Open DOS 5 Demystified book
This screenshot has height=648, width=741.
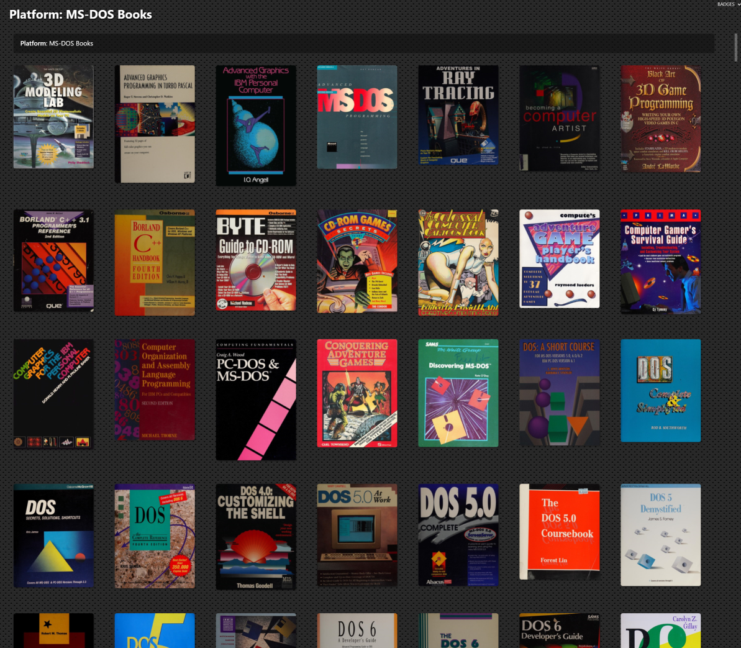661,535
